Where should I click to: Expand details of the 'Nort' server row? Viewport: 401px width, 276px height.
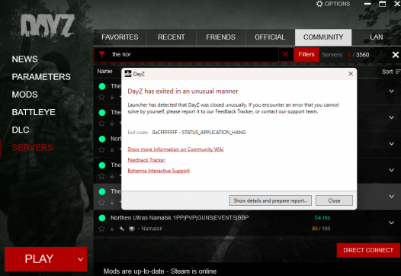pos(391,144)
